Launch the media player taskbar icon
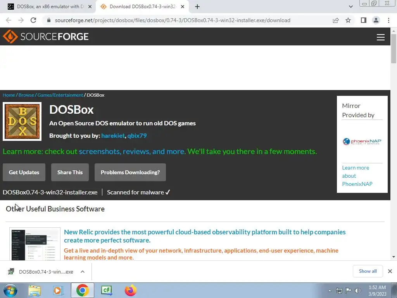 tap(58, 290)
